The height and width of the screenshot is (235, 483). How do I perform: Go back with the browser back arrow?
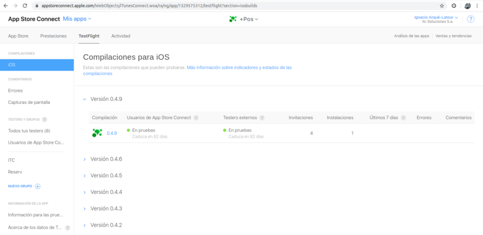(5, 5)
